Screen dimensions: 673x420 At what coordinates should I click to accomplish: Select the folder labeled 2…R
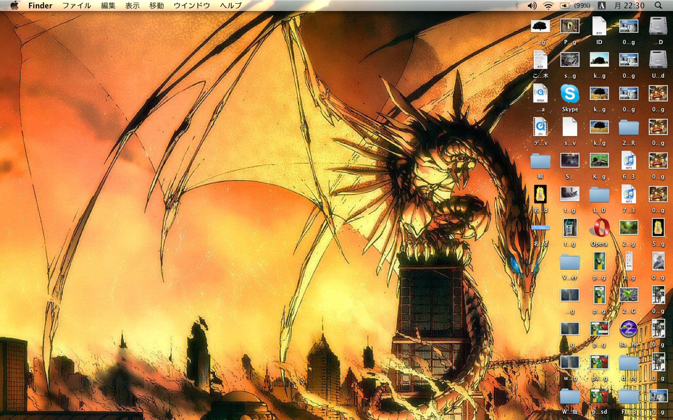pyautogui.click(x=629, y=127)
